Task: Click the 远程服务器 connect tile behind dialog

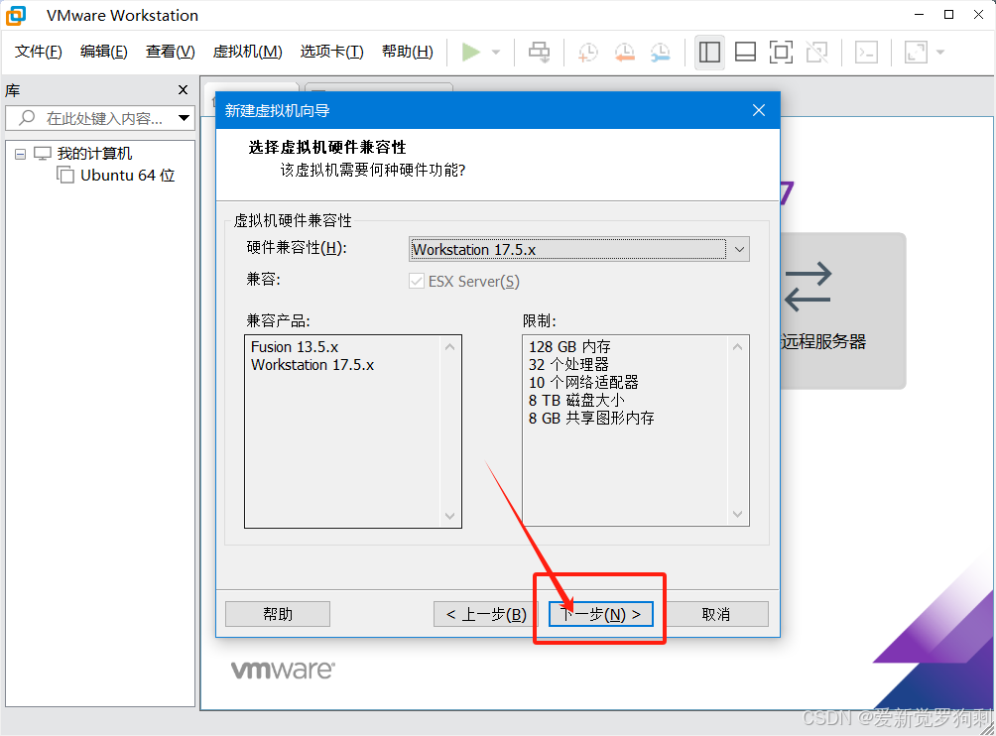Action: [842, 311]
